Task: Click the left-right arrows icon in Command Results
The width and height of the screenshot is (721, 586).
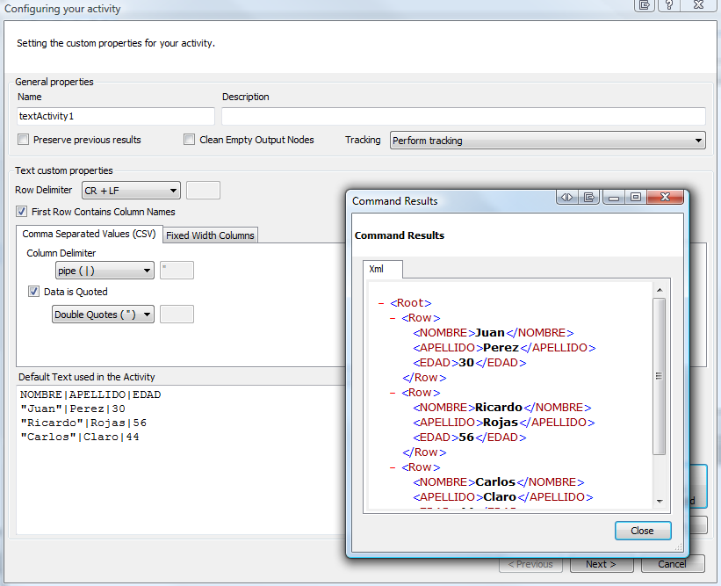Action: (566, 198)
